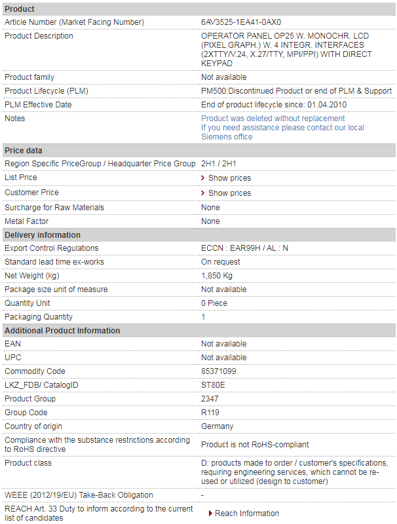Click the Reach Information red arrow icon
Viewport: 397px width, 524px height.
pyautogui.click(x=210, y=513)
